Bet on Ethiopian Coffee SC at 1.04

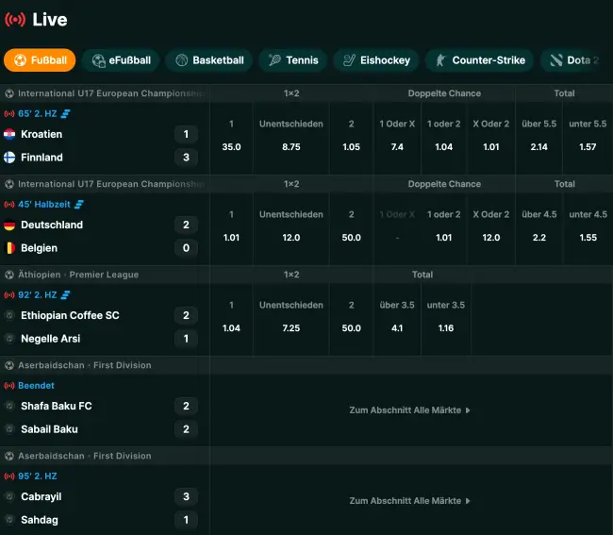231,320
